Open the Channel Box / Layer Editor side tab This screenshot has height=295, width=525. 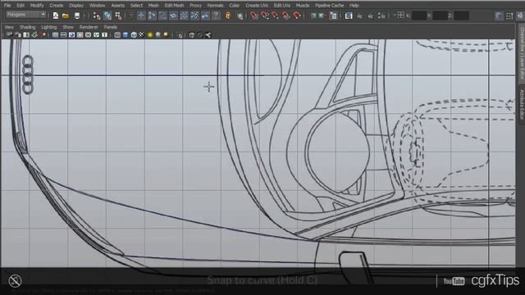click(522, 53)
